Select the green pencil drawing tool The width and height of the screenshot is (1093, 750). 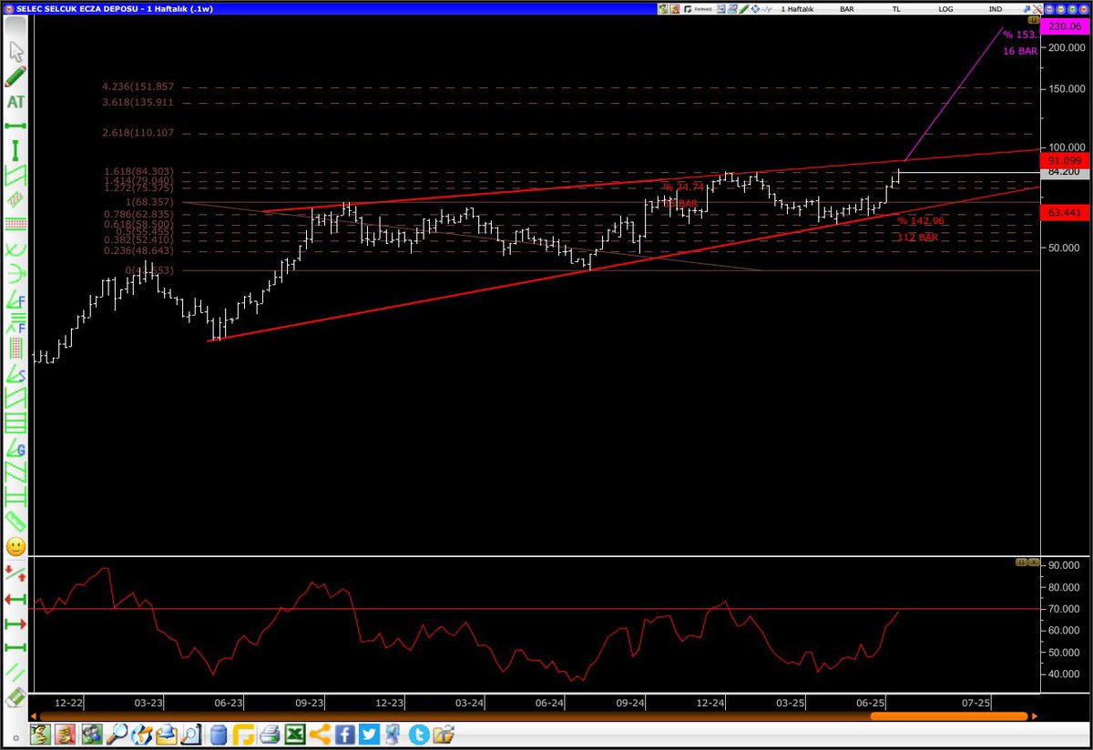(15, 76)
